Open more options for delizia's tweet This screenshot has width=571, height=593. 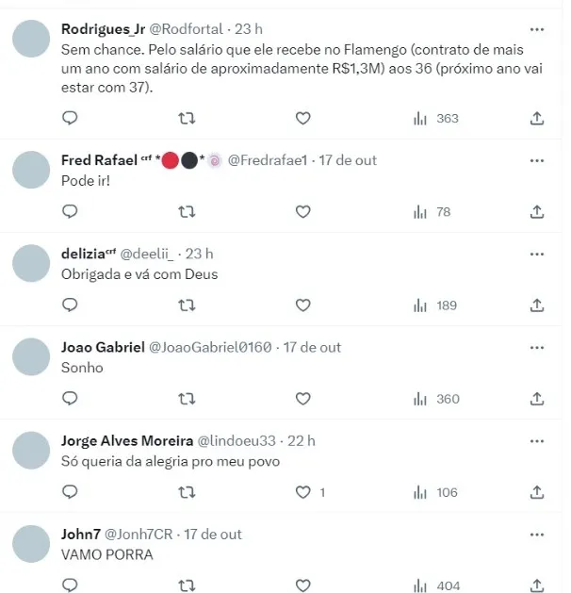click(x=537, y=254)
